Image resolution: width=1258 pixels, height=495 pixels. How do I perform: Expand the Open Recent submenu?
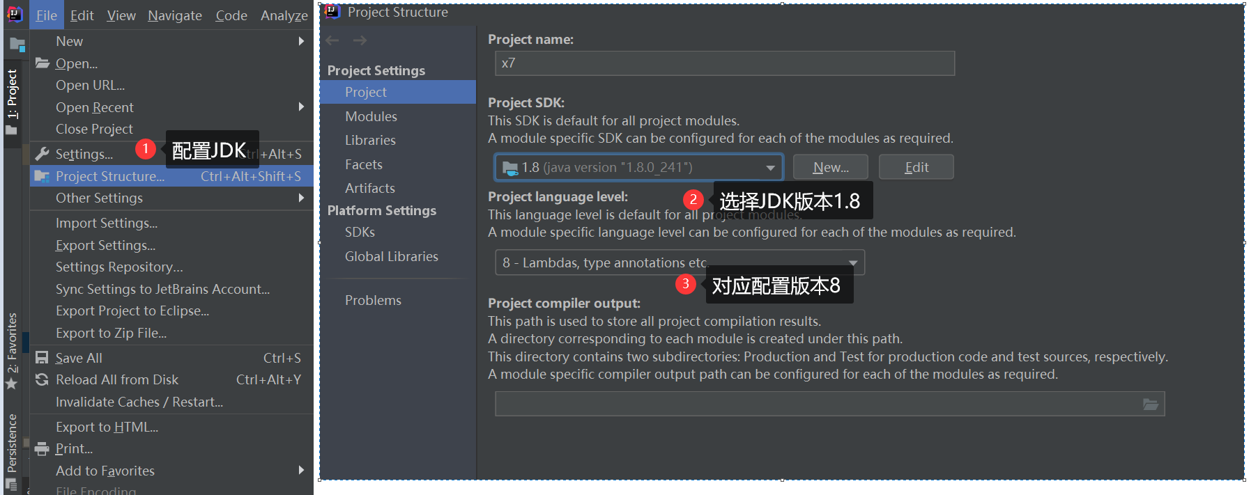coord(301,107)
